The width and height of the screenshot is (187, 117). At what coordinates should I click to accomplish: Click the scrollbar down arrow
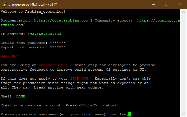coord(183,113)
